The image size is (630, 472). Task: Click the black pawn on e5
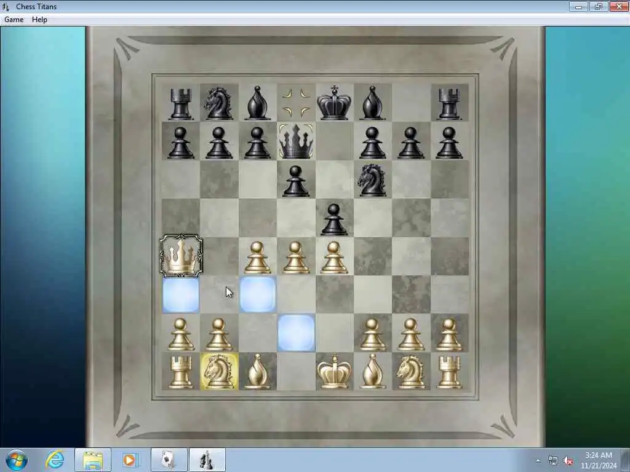coord(334,219)
